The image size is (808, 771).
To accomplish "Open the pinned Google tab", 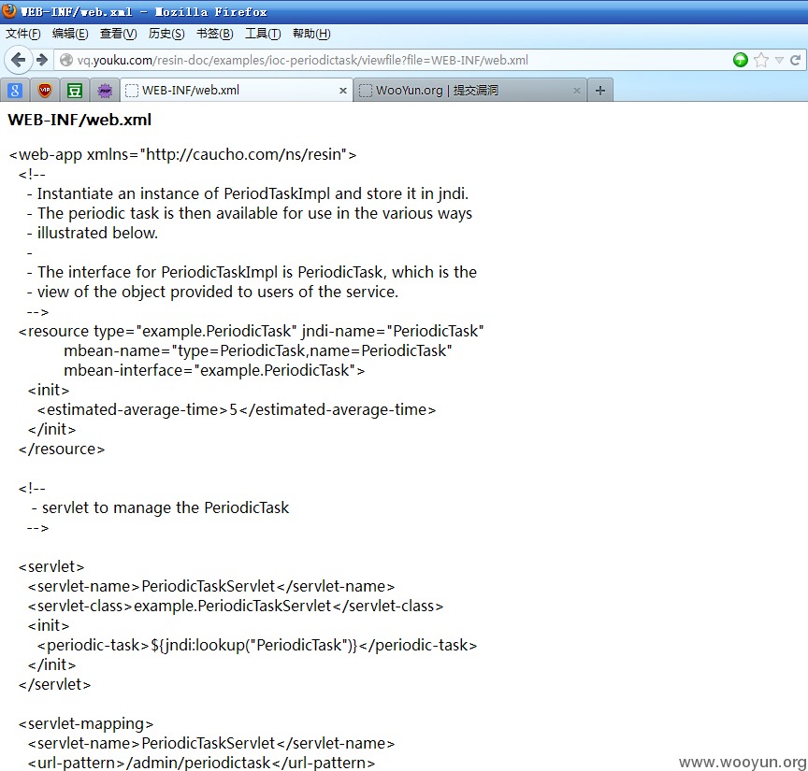I will (15, 91).
